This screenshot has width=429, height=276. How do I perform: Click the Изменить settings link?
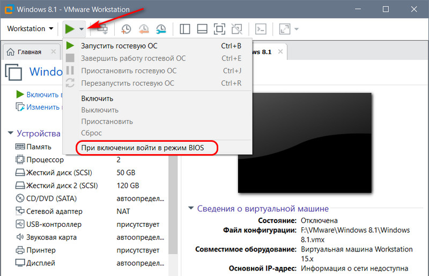tap(39, 107)
